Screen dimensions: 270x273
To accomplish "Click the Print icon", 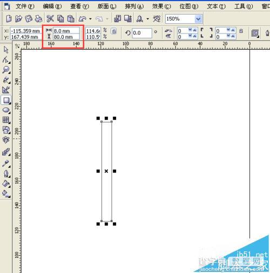I will pyautogui.click(x=38, y=18).
